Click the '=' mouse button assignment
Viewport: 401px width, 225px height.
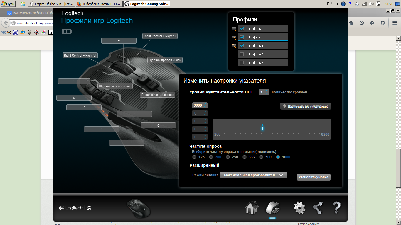coord(119,41)
